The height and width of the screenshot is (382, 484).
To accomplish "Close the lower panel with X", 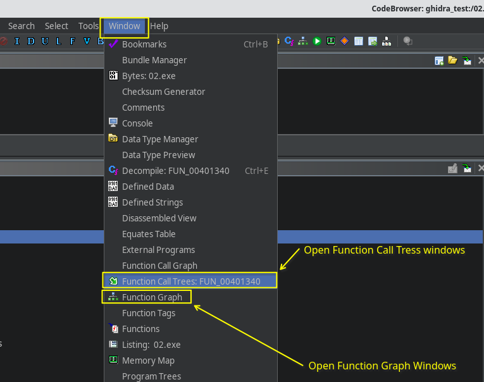I will coord(481,168).
